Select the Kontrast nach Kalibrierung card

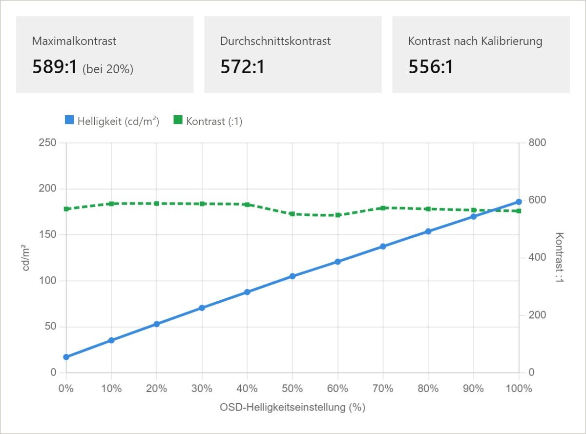click(481, 54)
